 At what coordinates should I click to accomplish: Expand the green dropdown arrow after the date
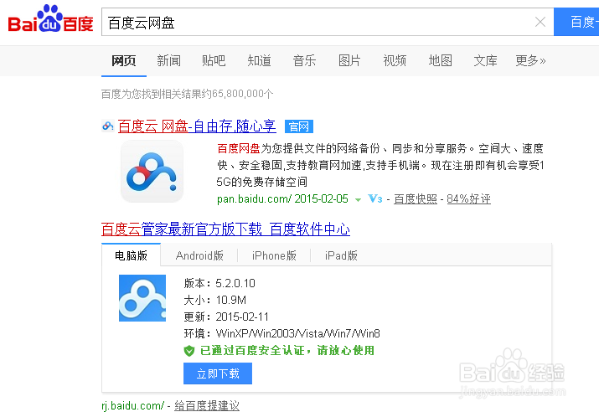[x=358, y=199]
